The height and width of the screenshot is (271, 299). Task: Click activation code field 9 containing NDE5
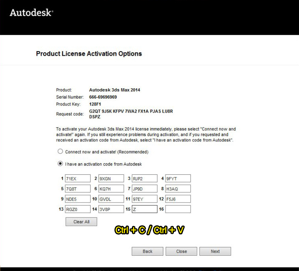[x=77, y=199]
